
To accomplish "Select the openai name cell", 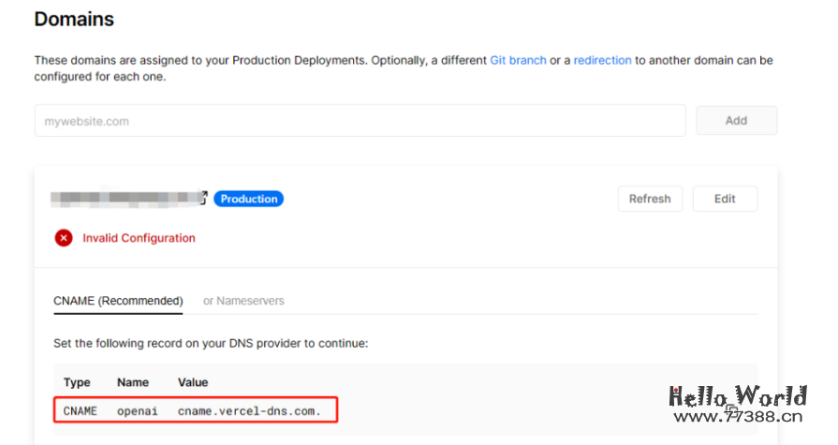I will (x=138, y=410).
